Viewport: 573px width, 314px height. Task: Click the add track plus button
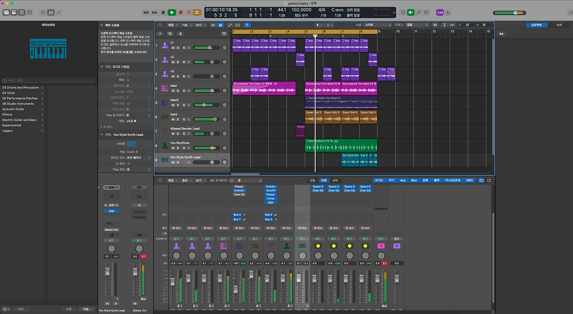pyautogui.click(x=160, y=34)
